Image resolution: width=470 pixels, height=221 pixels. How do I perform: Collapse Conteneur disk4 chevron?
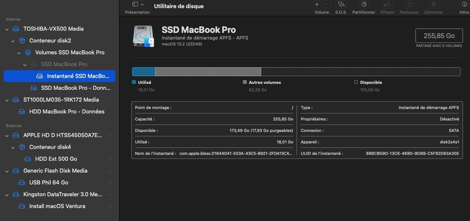[13, 147]
